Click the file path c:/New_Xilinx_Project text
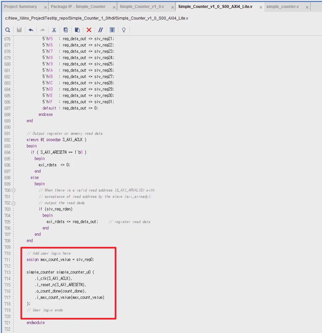Screen dimensions: 322x333 click(96, 18)
